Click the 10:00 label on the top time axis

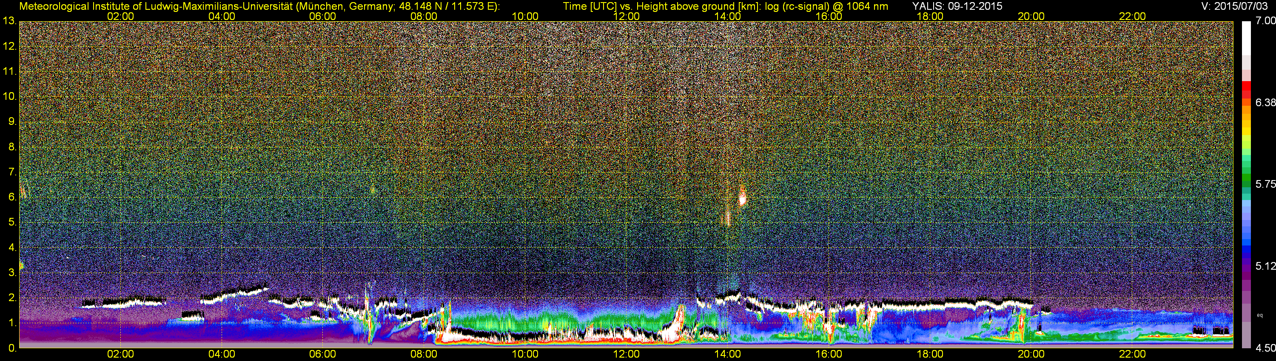point(525,16)
